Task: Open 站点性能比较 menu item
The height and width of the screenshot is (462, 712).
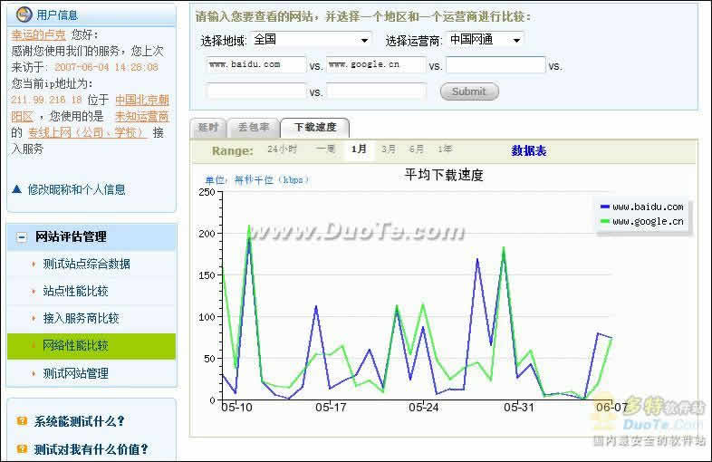Action: coord(75,291)
